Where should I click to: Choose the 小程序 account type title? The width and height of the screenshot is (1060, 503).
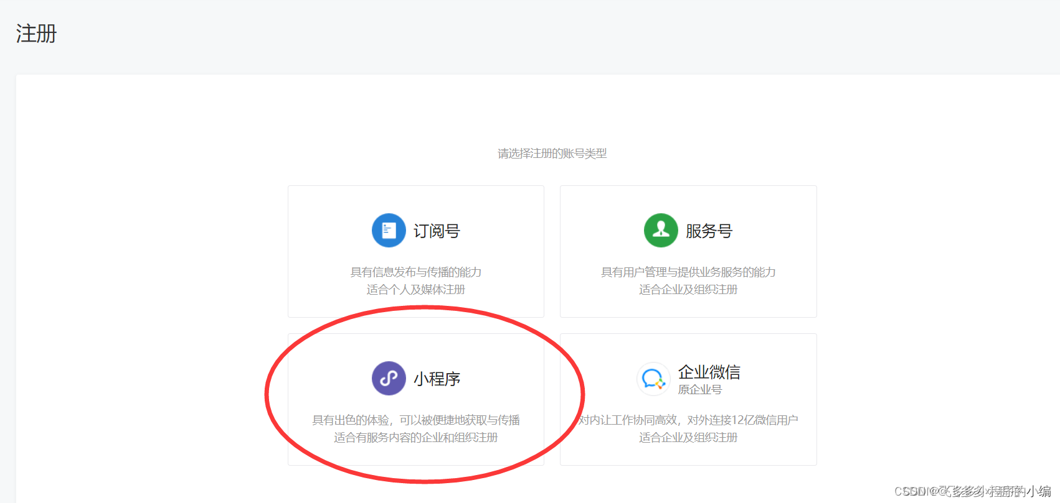click(437, 379)
